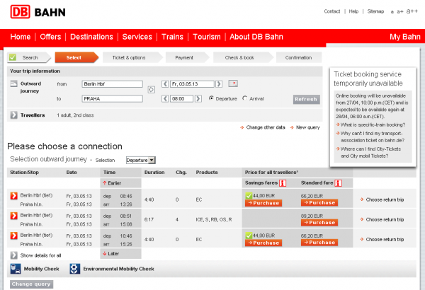Purchase 66,20 EUR standard fare 10:46
Viewport: 425px width, 290px height.
(x=319, y=243)
